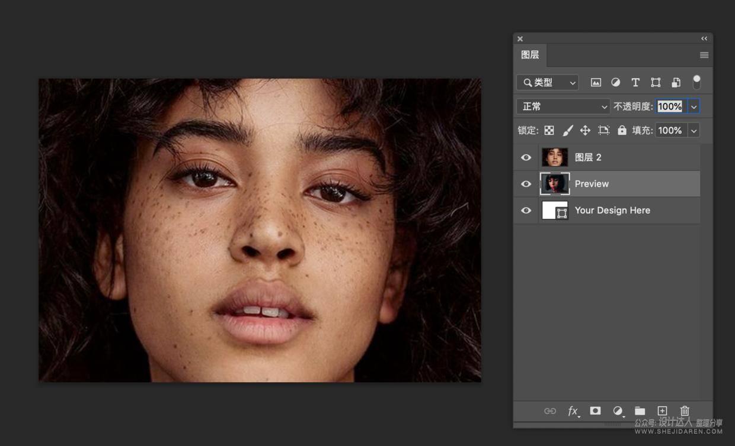Create new fill or adjustment layer

click(618, 411)
